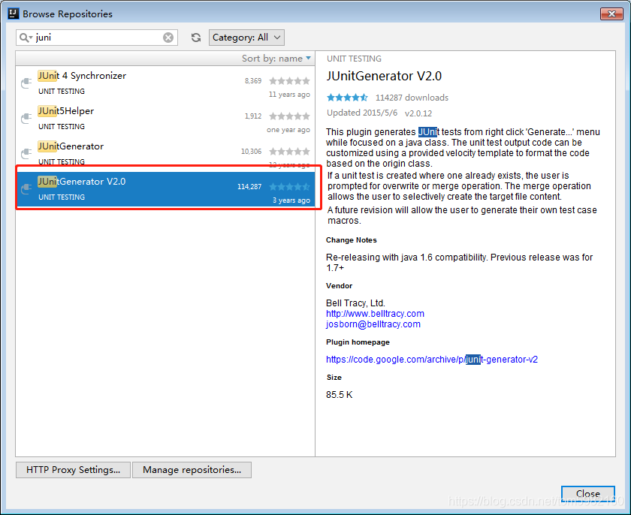
Task: Click plugin icon beside JUnitGenerator V2.0
Action: pos(26,188)
